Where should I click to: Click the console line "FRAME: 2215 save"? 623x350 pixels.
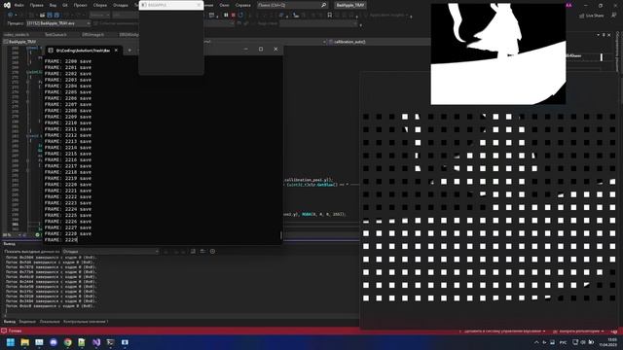[68, 154]
